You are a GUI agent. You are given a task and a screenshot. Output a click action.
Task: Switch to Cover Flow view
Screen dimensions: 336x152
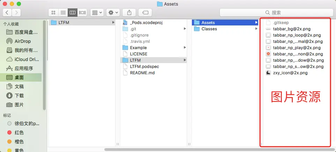82,13
